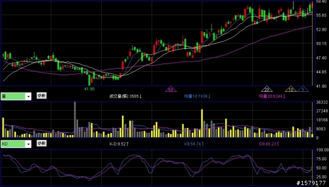
Task: Click the 44.65 price axis label
Action: pyautogui.click(x=321, y=72)
